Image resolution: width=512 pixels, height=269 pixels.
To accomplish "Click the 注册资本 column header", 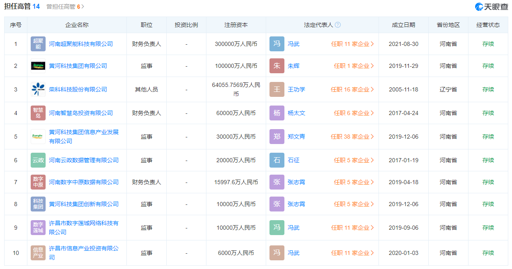I will pos(236,25).
